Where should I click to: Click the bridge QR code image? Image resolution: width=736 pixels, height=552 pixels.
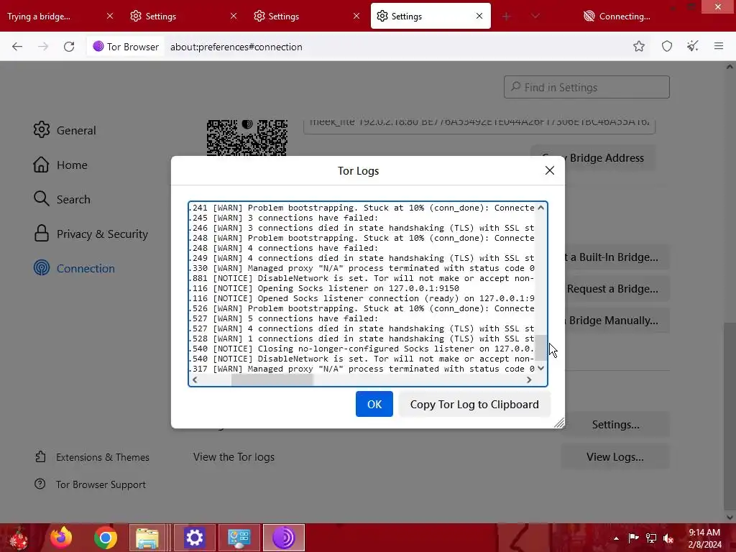click(x=247, y=137)
